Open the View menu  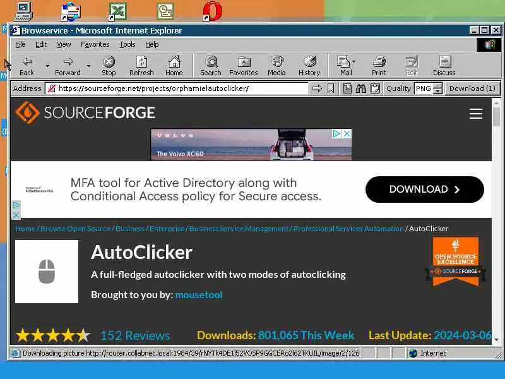pos(64,44)
